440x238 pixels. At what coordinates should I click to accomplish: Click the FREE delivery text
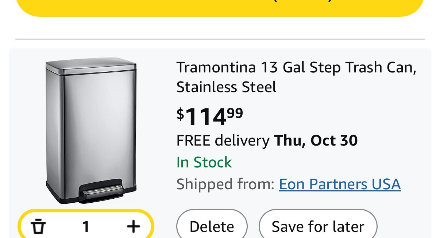coord(223,140)
